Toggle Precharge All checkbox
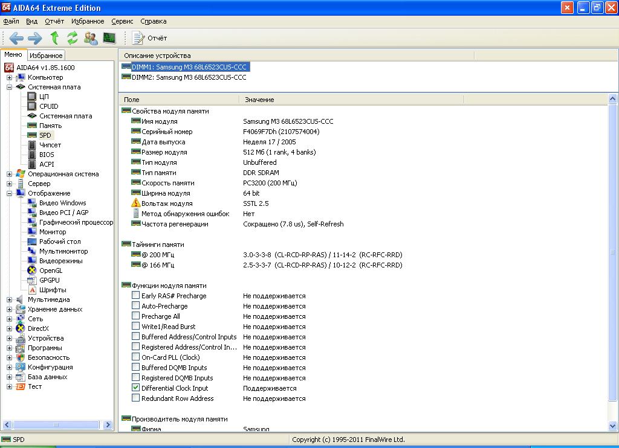The height and width of the screenshot is (448, 619). [x=135, y=316]
